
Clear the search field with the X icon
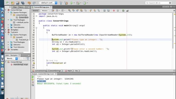170,3
